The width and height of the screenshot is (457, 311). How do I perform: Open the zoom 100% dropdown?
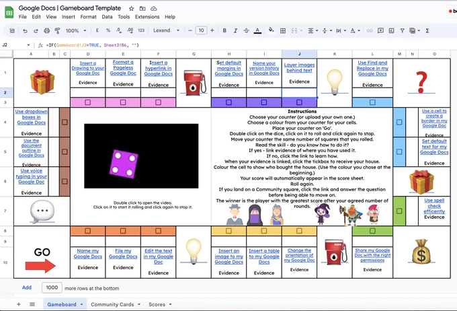[76, 30]
